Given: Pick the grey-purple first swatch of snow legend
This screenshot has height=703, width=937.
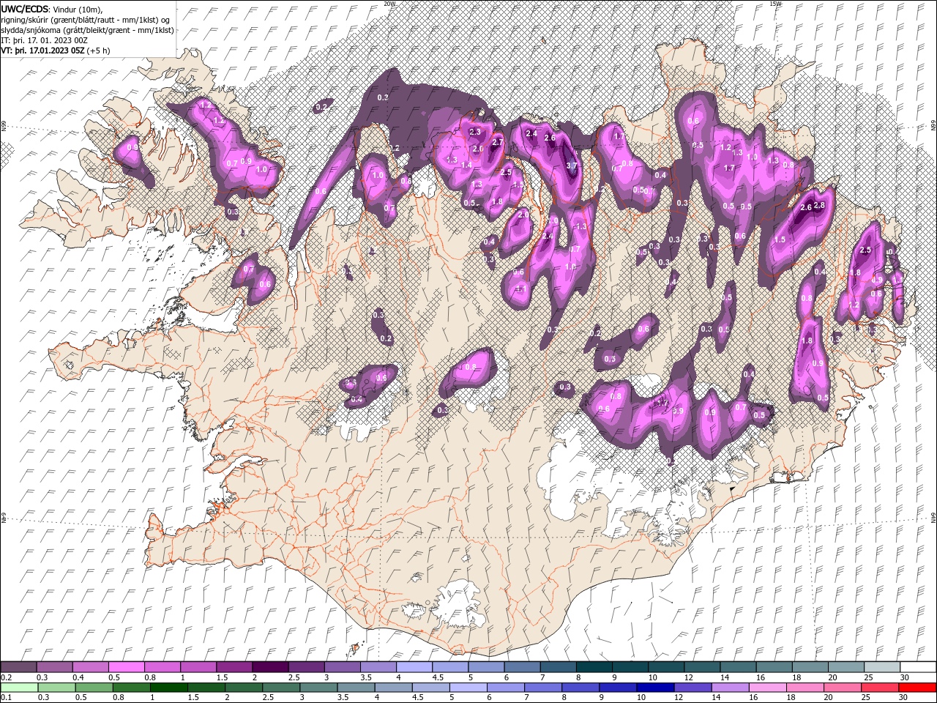Looking at the screenshot, I should (19, 667).
